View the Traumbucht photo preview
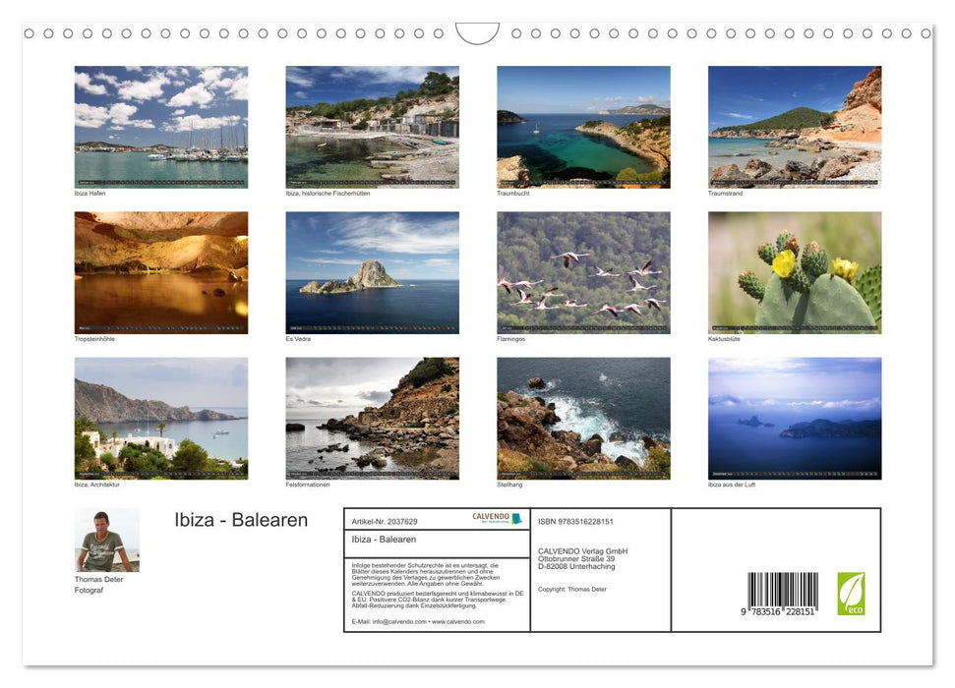This screenshot has width=955, height=688. [584, 128]
